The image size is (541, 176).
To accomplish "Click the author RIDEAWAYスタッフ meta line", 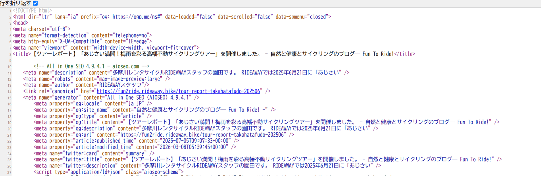I will pyautogui.click(x=86, y=85).
